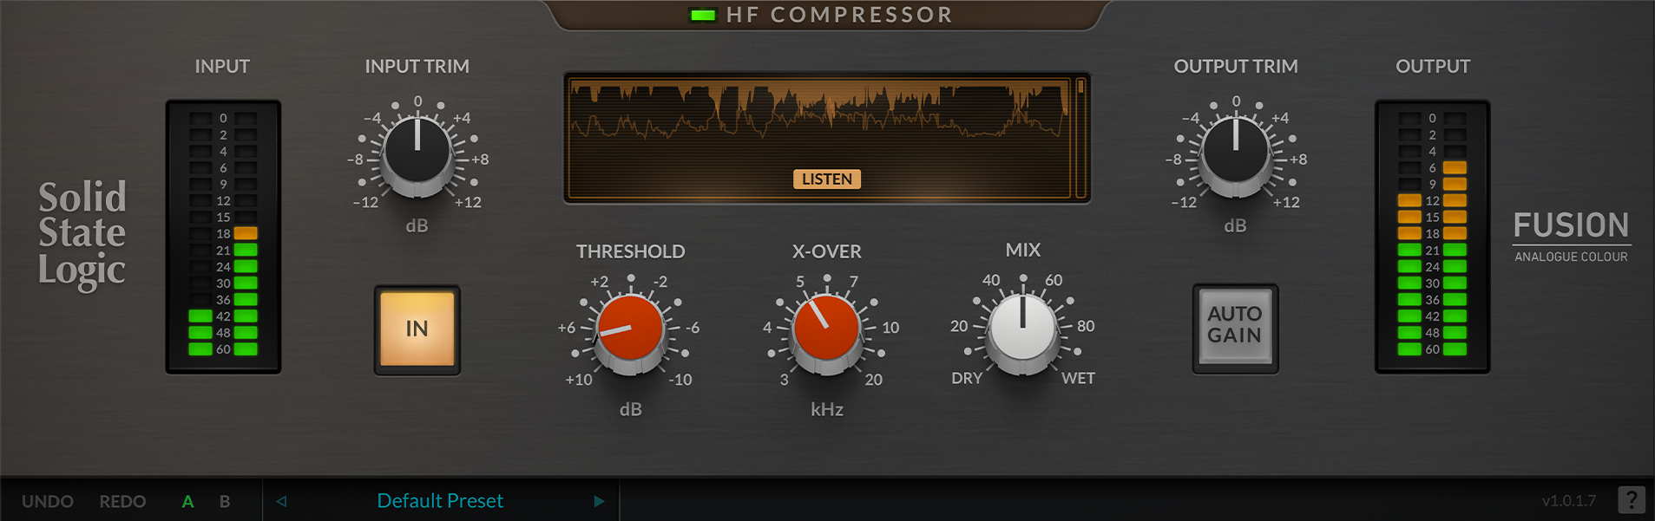This screenshot has height=521, width=1655.
Task: Click the UNDO button
Action: click(x=48, y=501)
